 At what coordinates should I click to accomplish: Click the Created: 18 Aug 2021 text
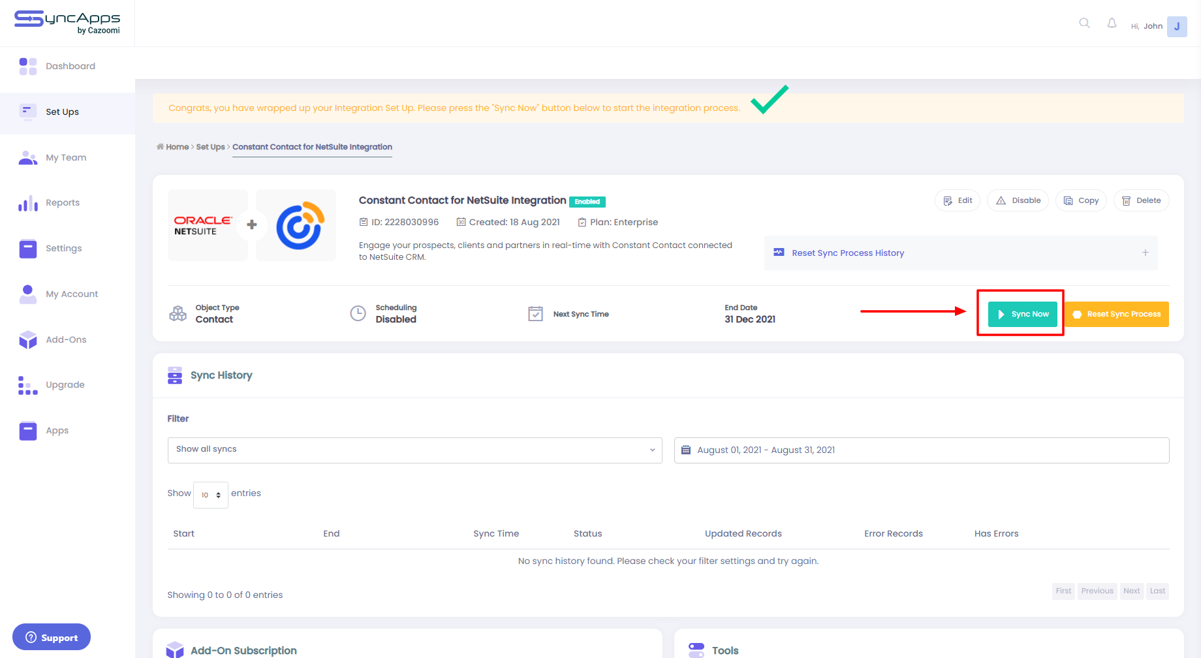[x=514, y=222]
